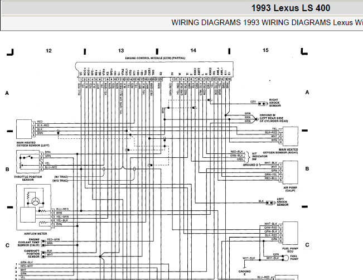
Task: Click the 'LEFT KNOCK SENSOR' label
Action: click(x=283, y=202)
